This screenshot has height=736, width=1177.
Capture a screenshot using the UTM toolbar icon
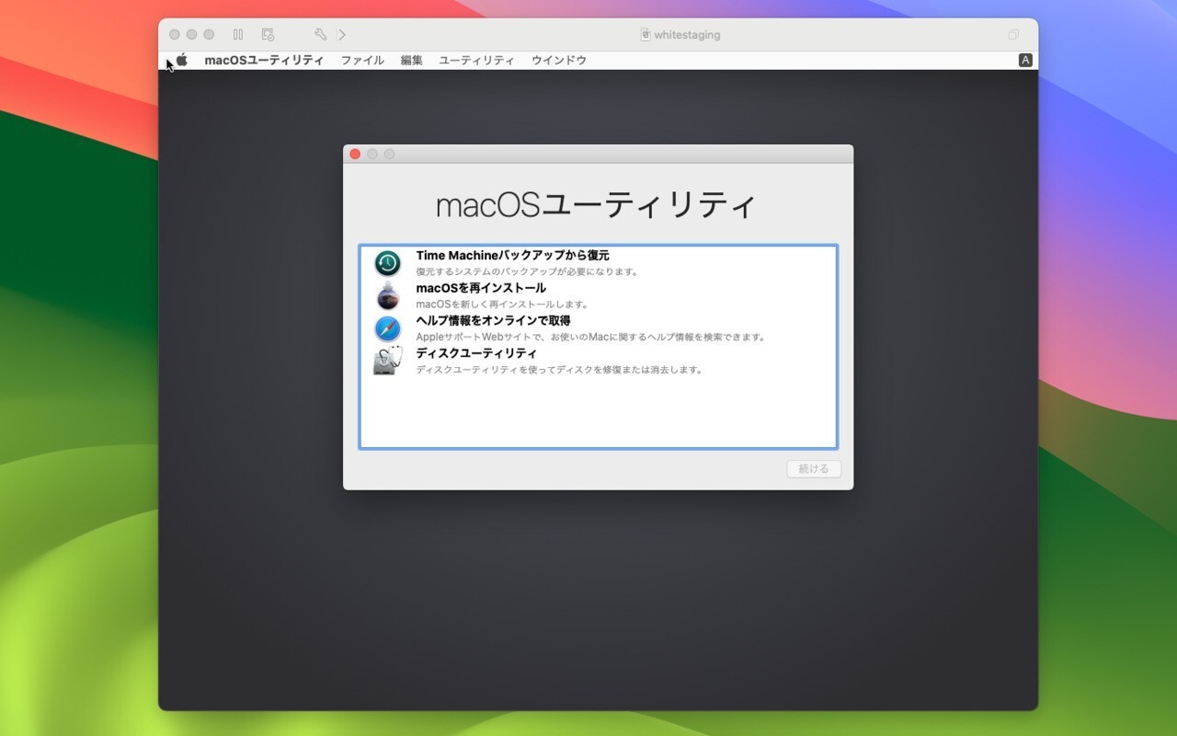[x=268, y=34]
